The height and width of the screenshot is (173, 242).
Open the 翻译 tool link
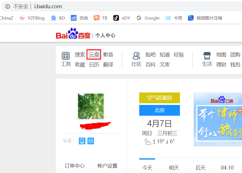pos(108,65)
